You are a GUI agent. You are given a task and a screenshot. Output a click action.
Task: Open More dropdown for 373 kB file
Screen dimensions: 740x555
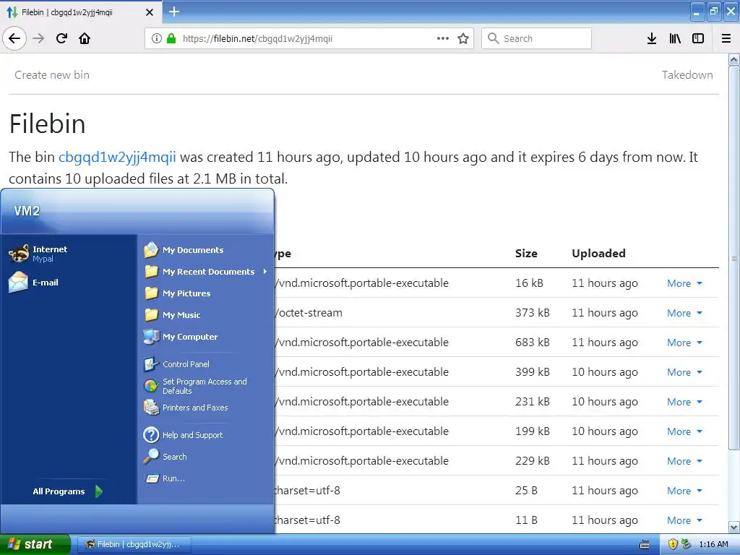[684, 313]
